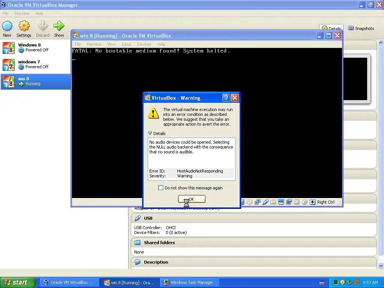Screen dimensions: 384x288
Task: Click the on-screen keyboard taskbar icon
Action: (x=322, y=283)
